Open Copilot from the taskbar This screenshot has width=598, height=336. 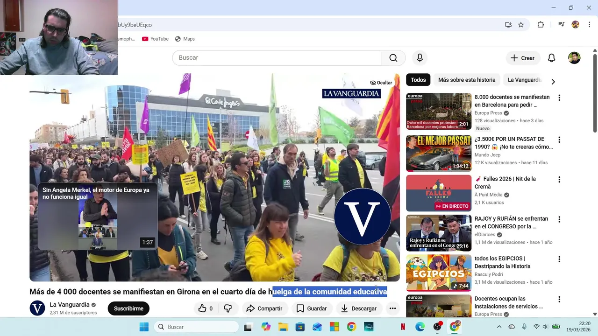266,327
